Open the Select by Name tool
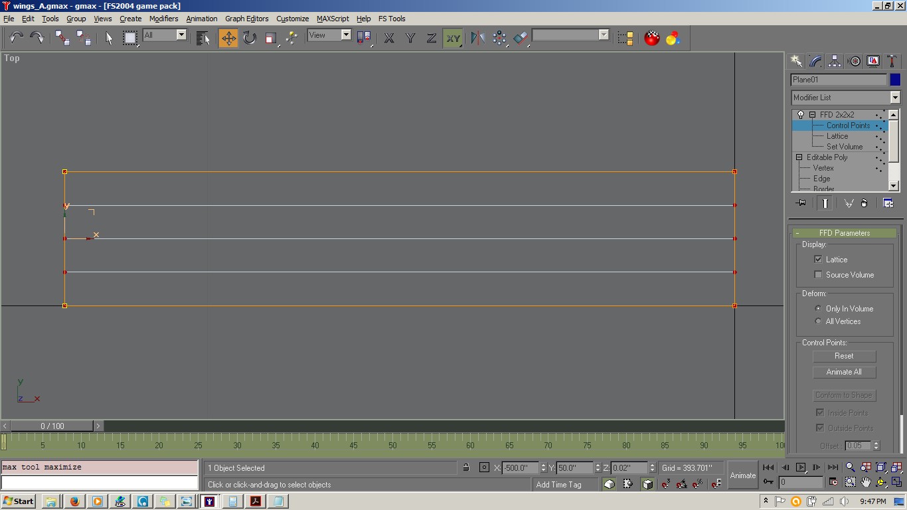Screen dimensions: 907x510 pyautogui.click(x=203, y=38)
